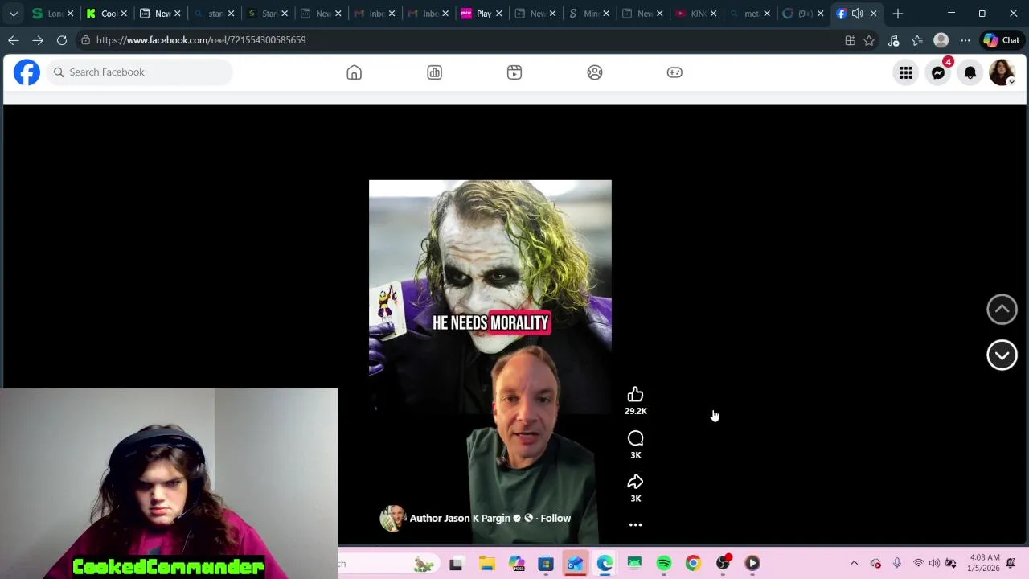Open the Gaming controller icon
The height and width of the screenshot is (579, 1029).
[x=674, y=72]
